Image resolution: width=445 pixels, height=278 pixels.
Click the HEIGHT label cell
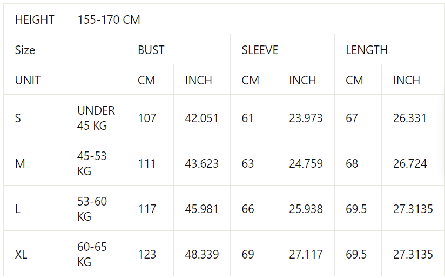[35, 20]
